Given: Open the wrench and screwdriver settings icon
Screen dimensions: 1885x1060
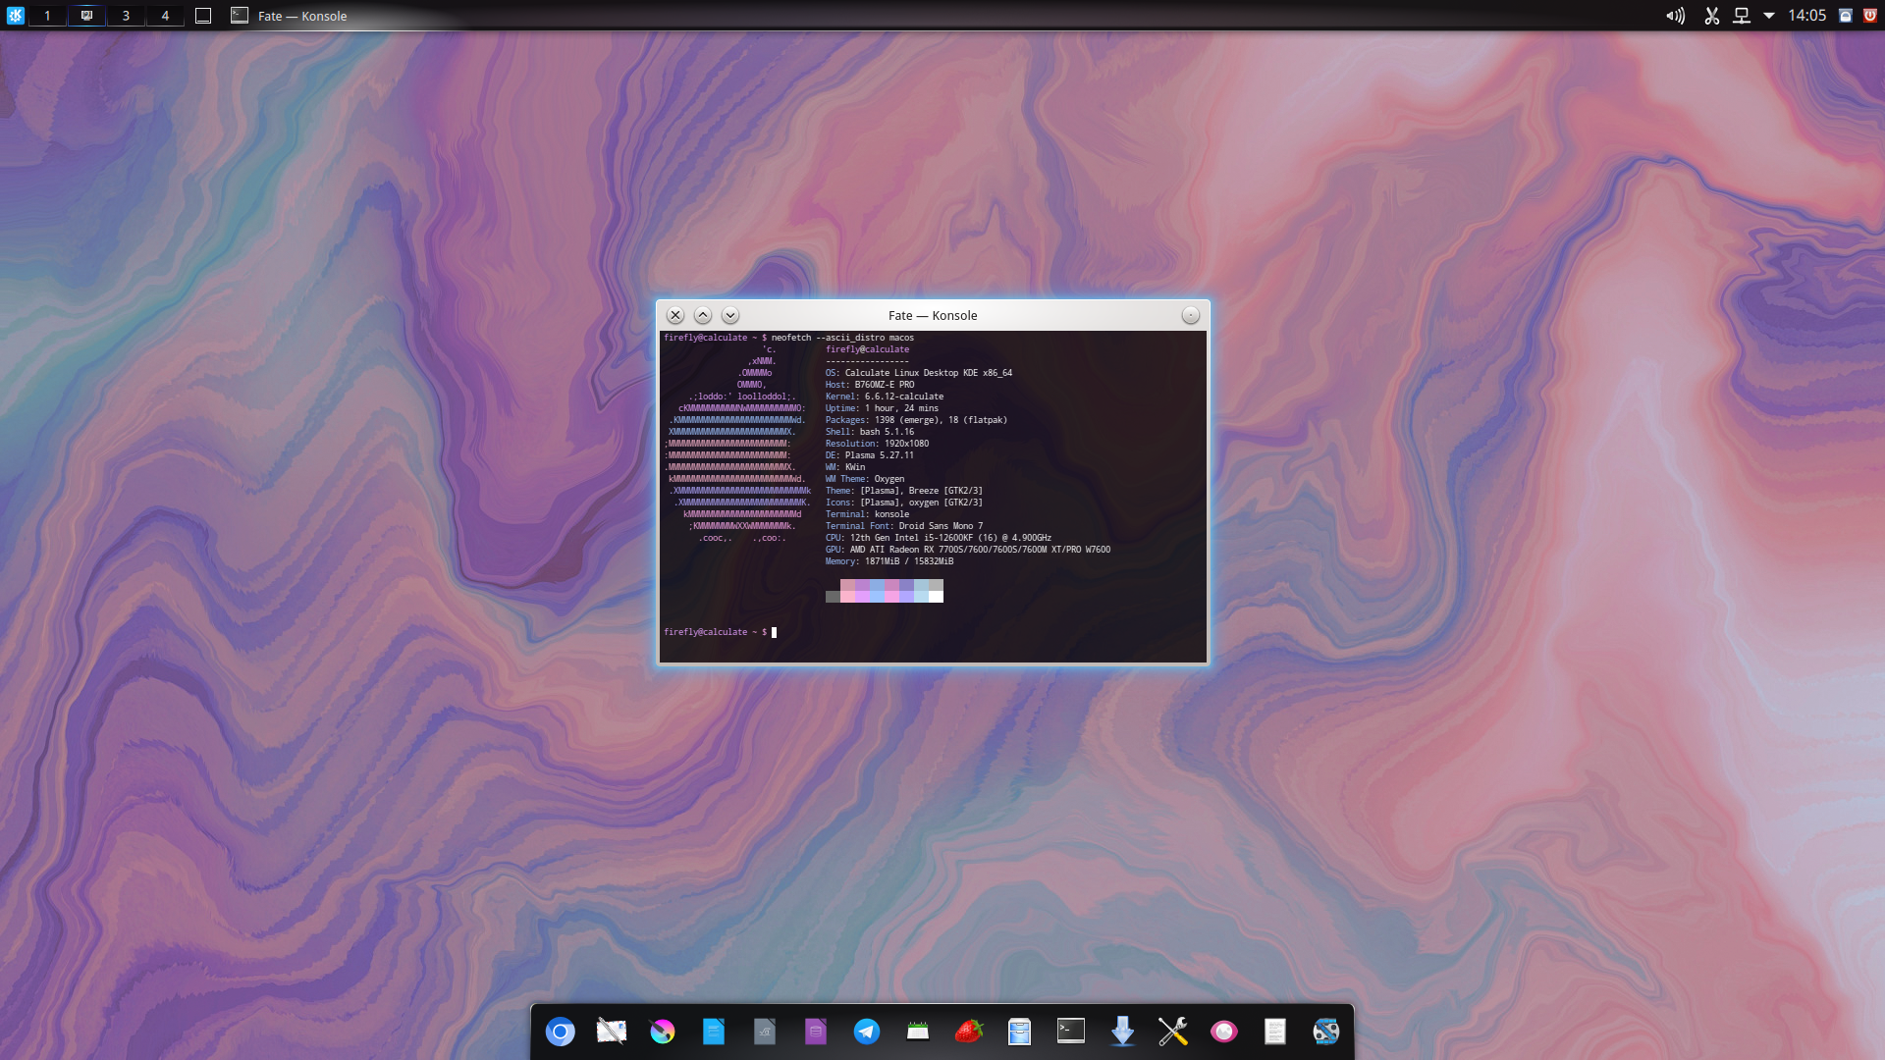Looking at the screenshot, I should click(x=1173, y=1032).
